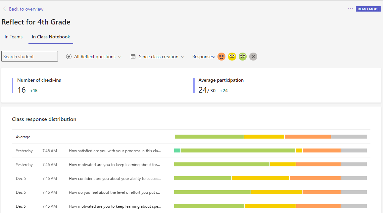Go back to overview link
The width and height of the screenshot is (383, 213).
click(26, 9)
